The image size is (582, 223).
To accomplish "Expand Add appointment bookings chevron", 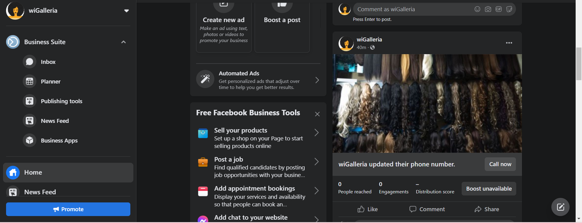I will coord(316,191).
